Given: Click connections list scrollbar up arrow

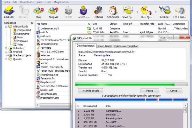Looking at the screenshot, I should [185, 106].
